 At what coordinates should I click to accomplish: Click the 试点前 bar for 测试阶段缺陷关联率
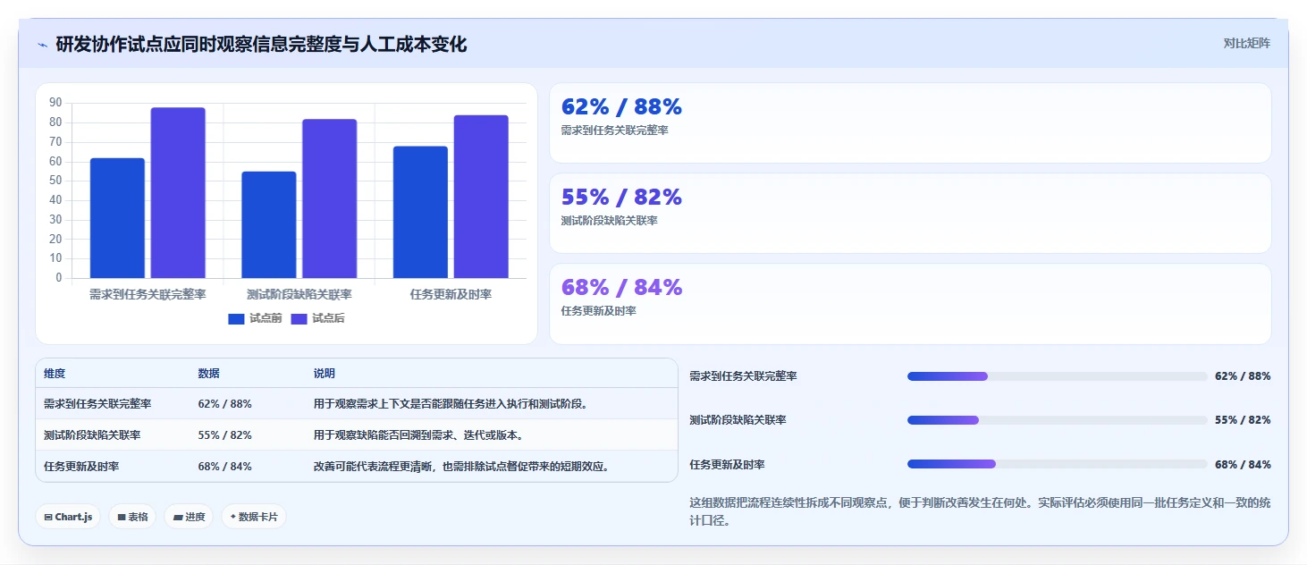click(269, 224)
